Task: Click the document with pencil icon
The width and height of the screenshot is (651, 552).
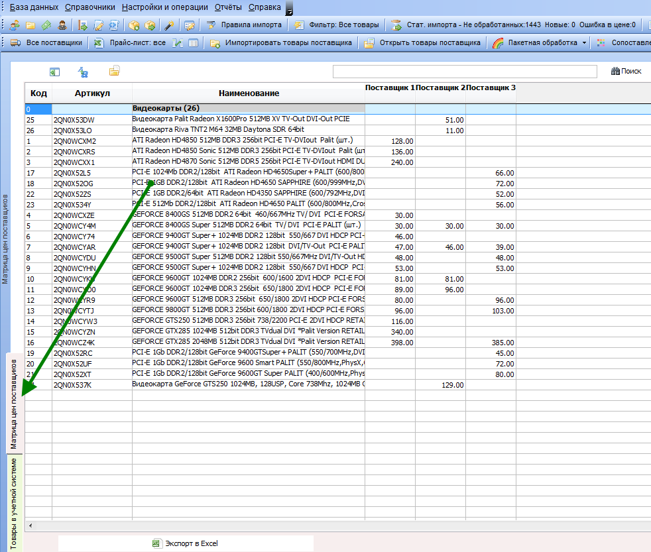Action: [98, 25]
